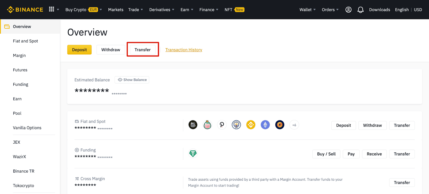
Task: Click Buy / Sell in Funding row
Action: click(x=326, y=154)
